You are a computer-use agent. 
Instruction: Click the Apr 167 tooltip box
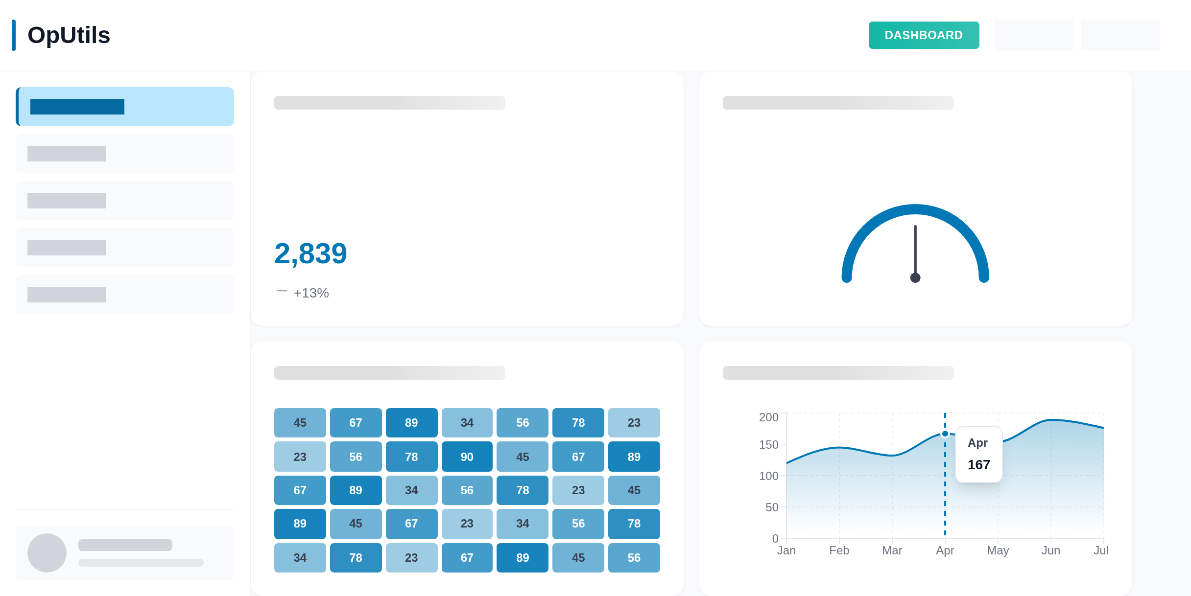click(x=978, y=455)
